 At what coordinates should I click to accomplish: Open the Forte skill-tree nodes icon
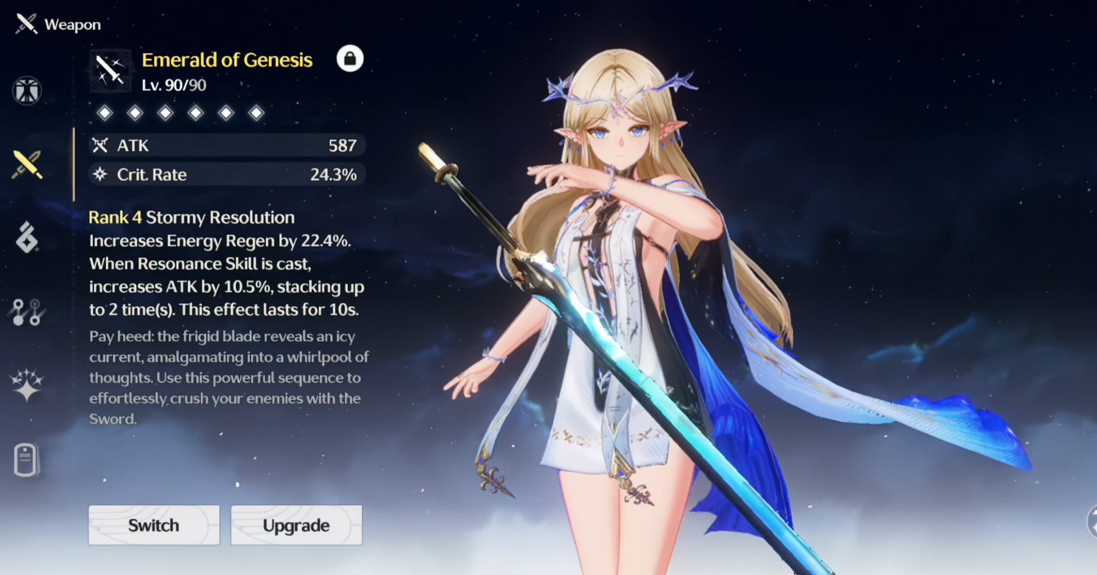(26, 312)
